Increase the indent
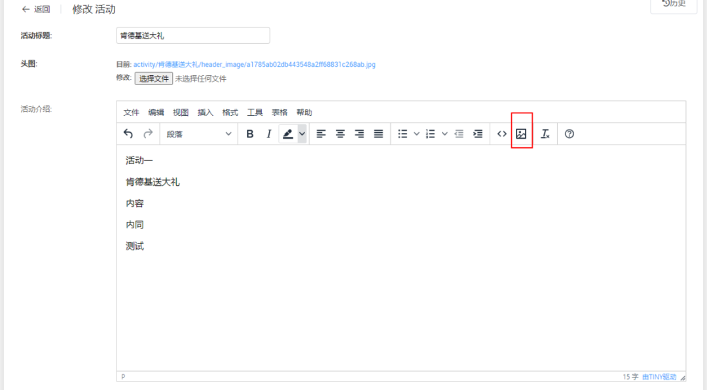The height and width of the screenshot is (390, 707). point(478,134)
